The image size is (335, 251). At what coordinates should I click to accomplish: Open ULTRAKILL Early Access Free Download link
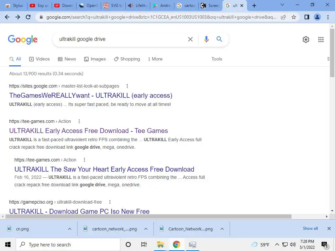click(x=88, y=131)
